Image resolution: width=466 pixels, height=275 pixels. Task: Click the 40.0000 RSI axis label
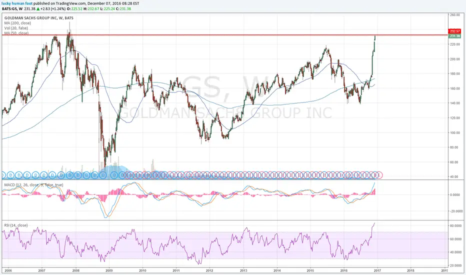[x=455, y=252]
